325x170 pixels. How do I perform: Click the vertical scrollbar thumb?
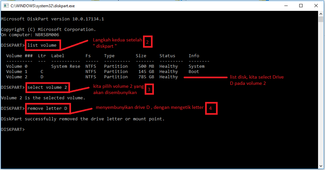321,19
